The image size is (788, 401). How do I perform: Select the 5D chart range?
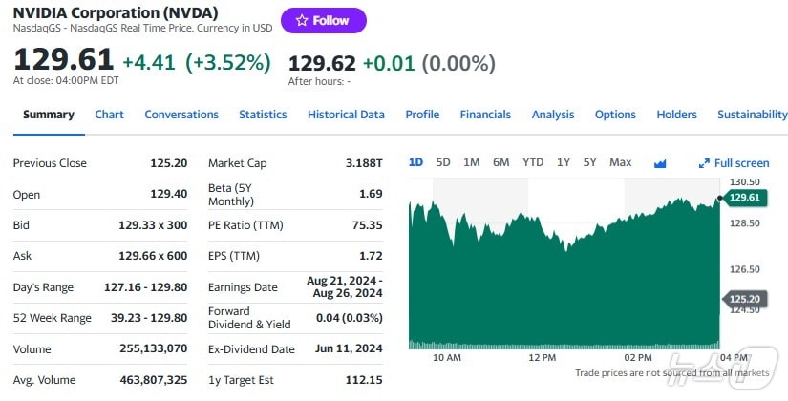pos(443,162)
